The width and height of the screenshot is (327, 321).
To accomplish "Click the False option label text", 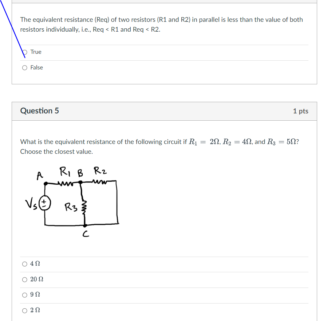I will tap(37, 68).
